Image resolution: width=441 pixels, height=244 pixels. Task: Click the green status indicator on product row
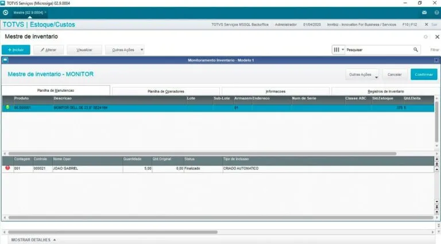pyautogui.click(x=7, y=107)
